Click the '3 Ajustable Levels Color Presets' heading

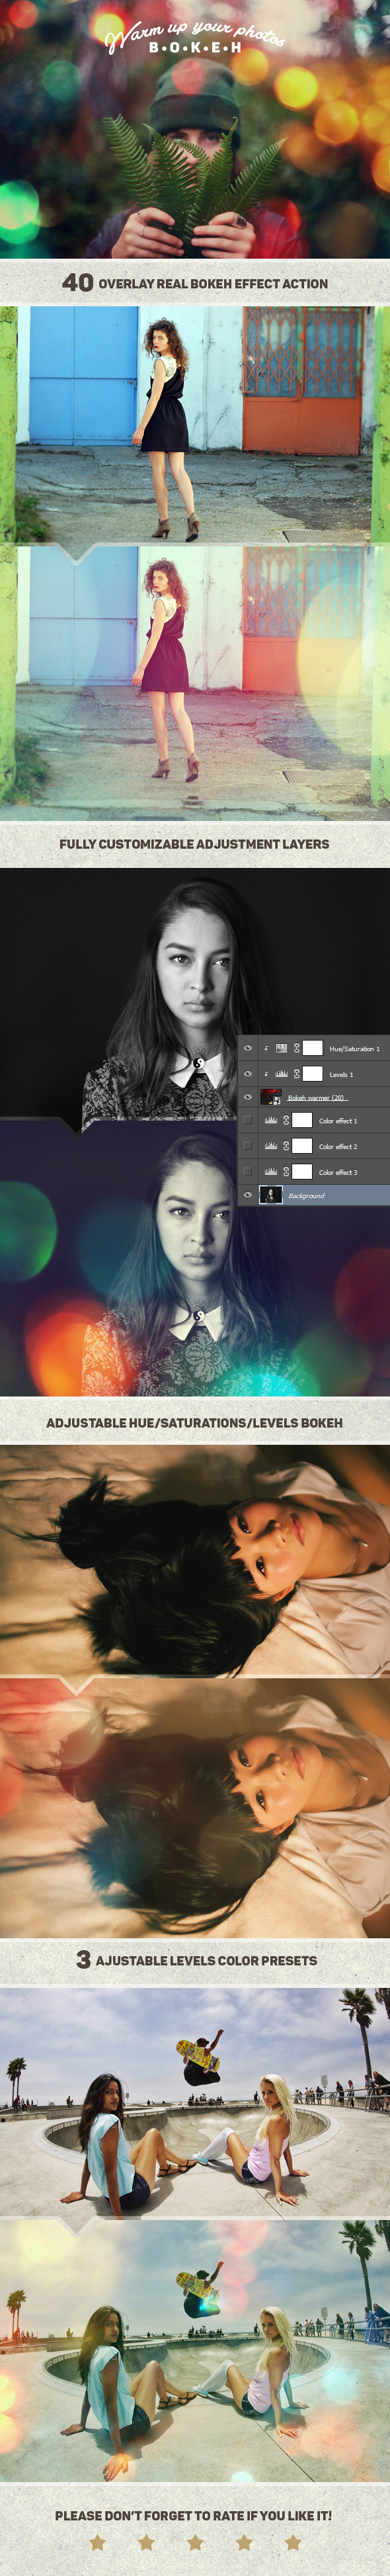tap(196, 1960)
